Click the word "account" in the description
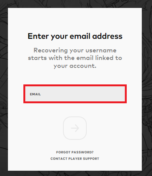152x176 pixels. [83, 66]
